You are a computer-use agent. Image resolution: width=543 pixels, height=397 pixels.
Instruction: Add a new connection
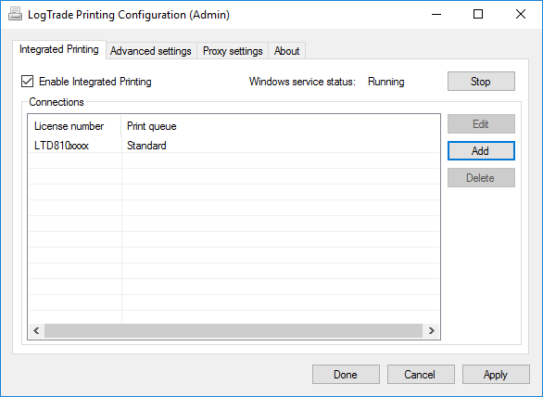(x=481, y=151)
